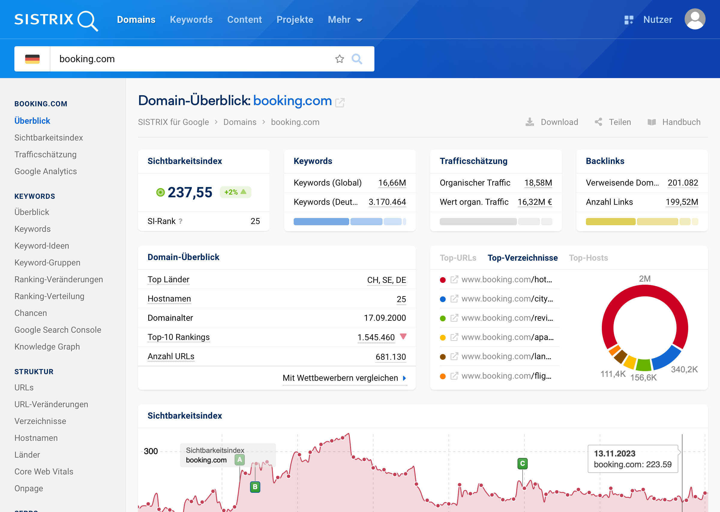Click the magnifier search icon in search field
The image size is (720, 512).
pos(356,59)
